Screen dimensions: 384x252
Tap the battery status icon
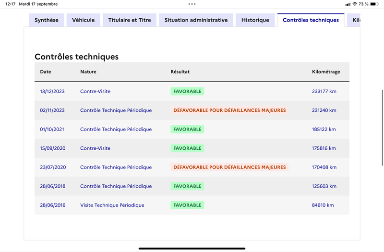pyautogui.click(x=374, y=4)
